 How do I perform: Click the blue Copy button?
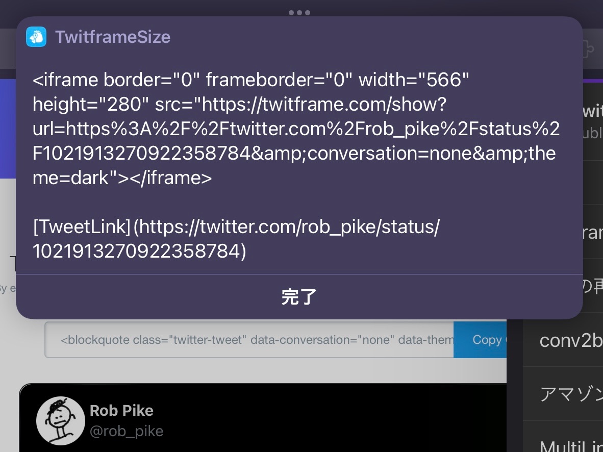[x=481, y=340]
